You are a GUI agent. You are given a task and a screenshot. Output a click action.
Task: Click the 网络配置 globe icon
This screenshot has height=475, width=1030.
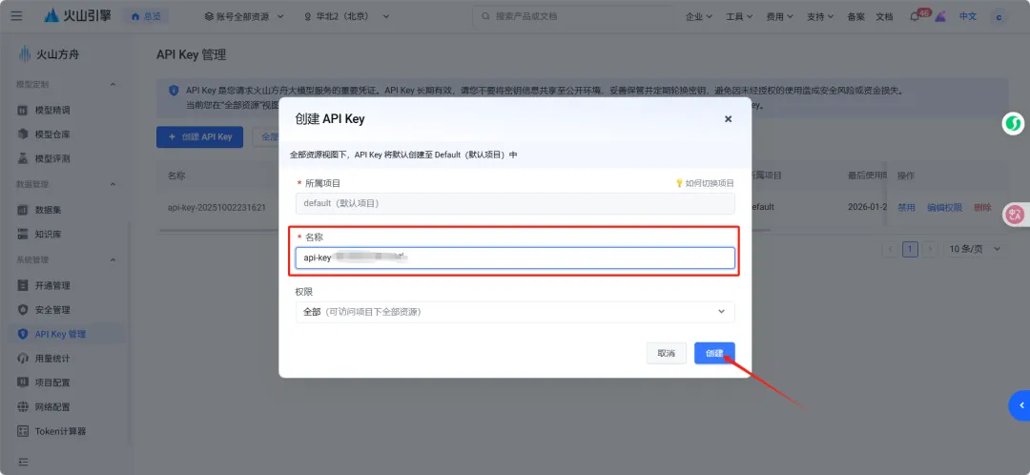pyautogui.click(x=23, y=406)
